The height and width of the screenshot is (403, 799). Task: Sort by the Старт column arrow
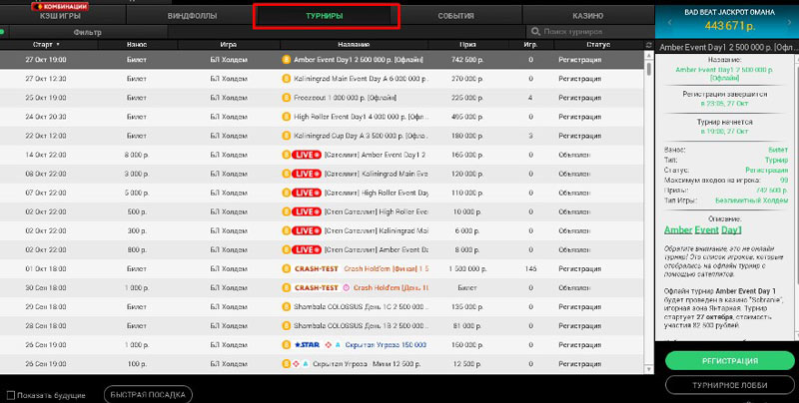coord(57,45)
